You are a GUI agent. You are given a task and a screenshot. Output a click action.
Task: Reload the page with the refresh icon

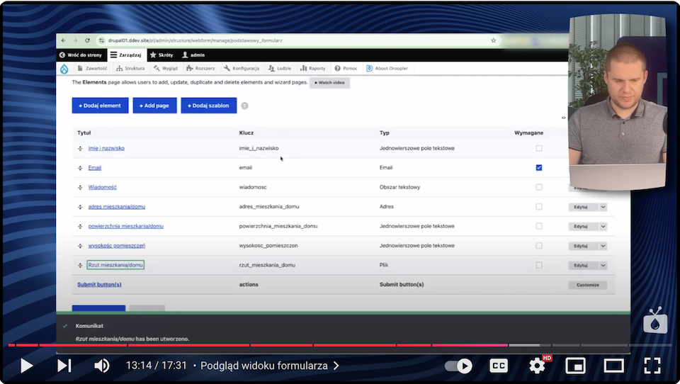(x=87, y=40)
